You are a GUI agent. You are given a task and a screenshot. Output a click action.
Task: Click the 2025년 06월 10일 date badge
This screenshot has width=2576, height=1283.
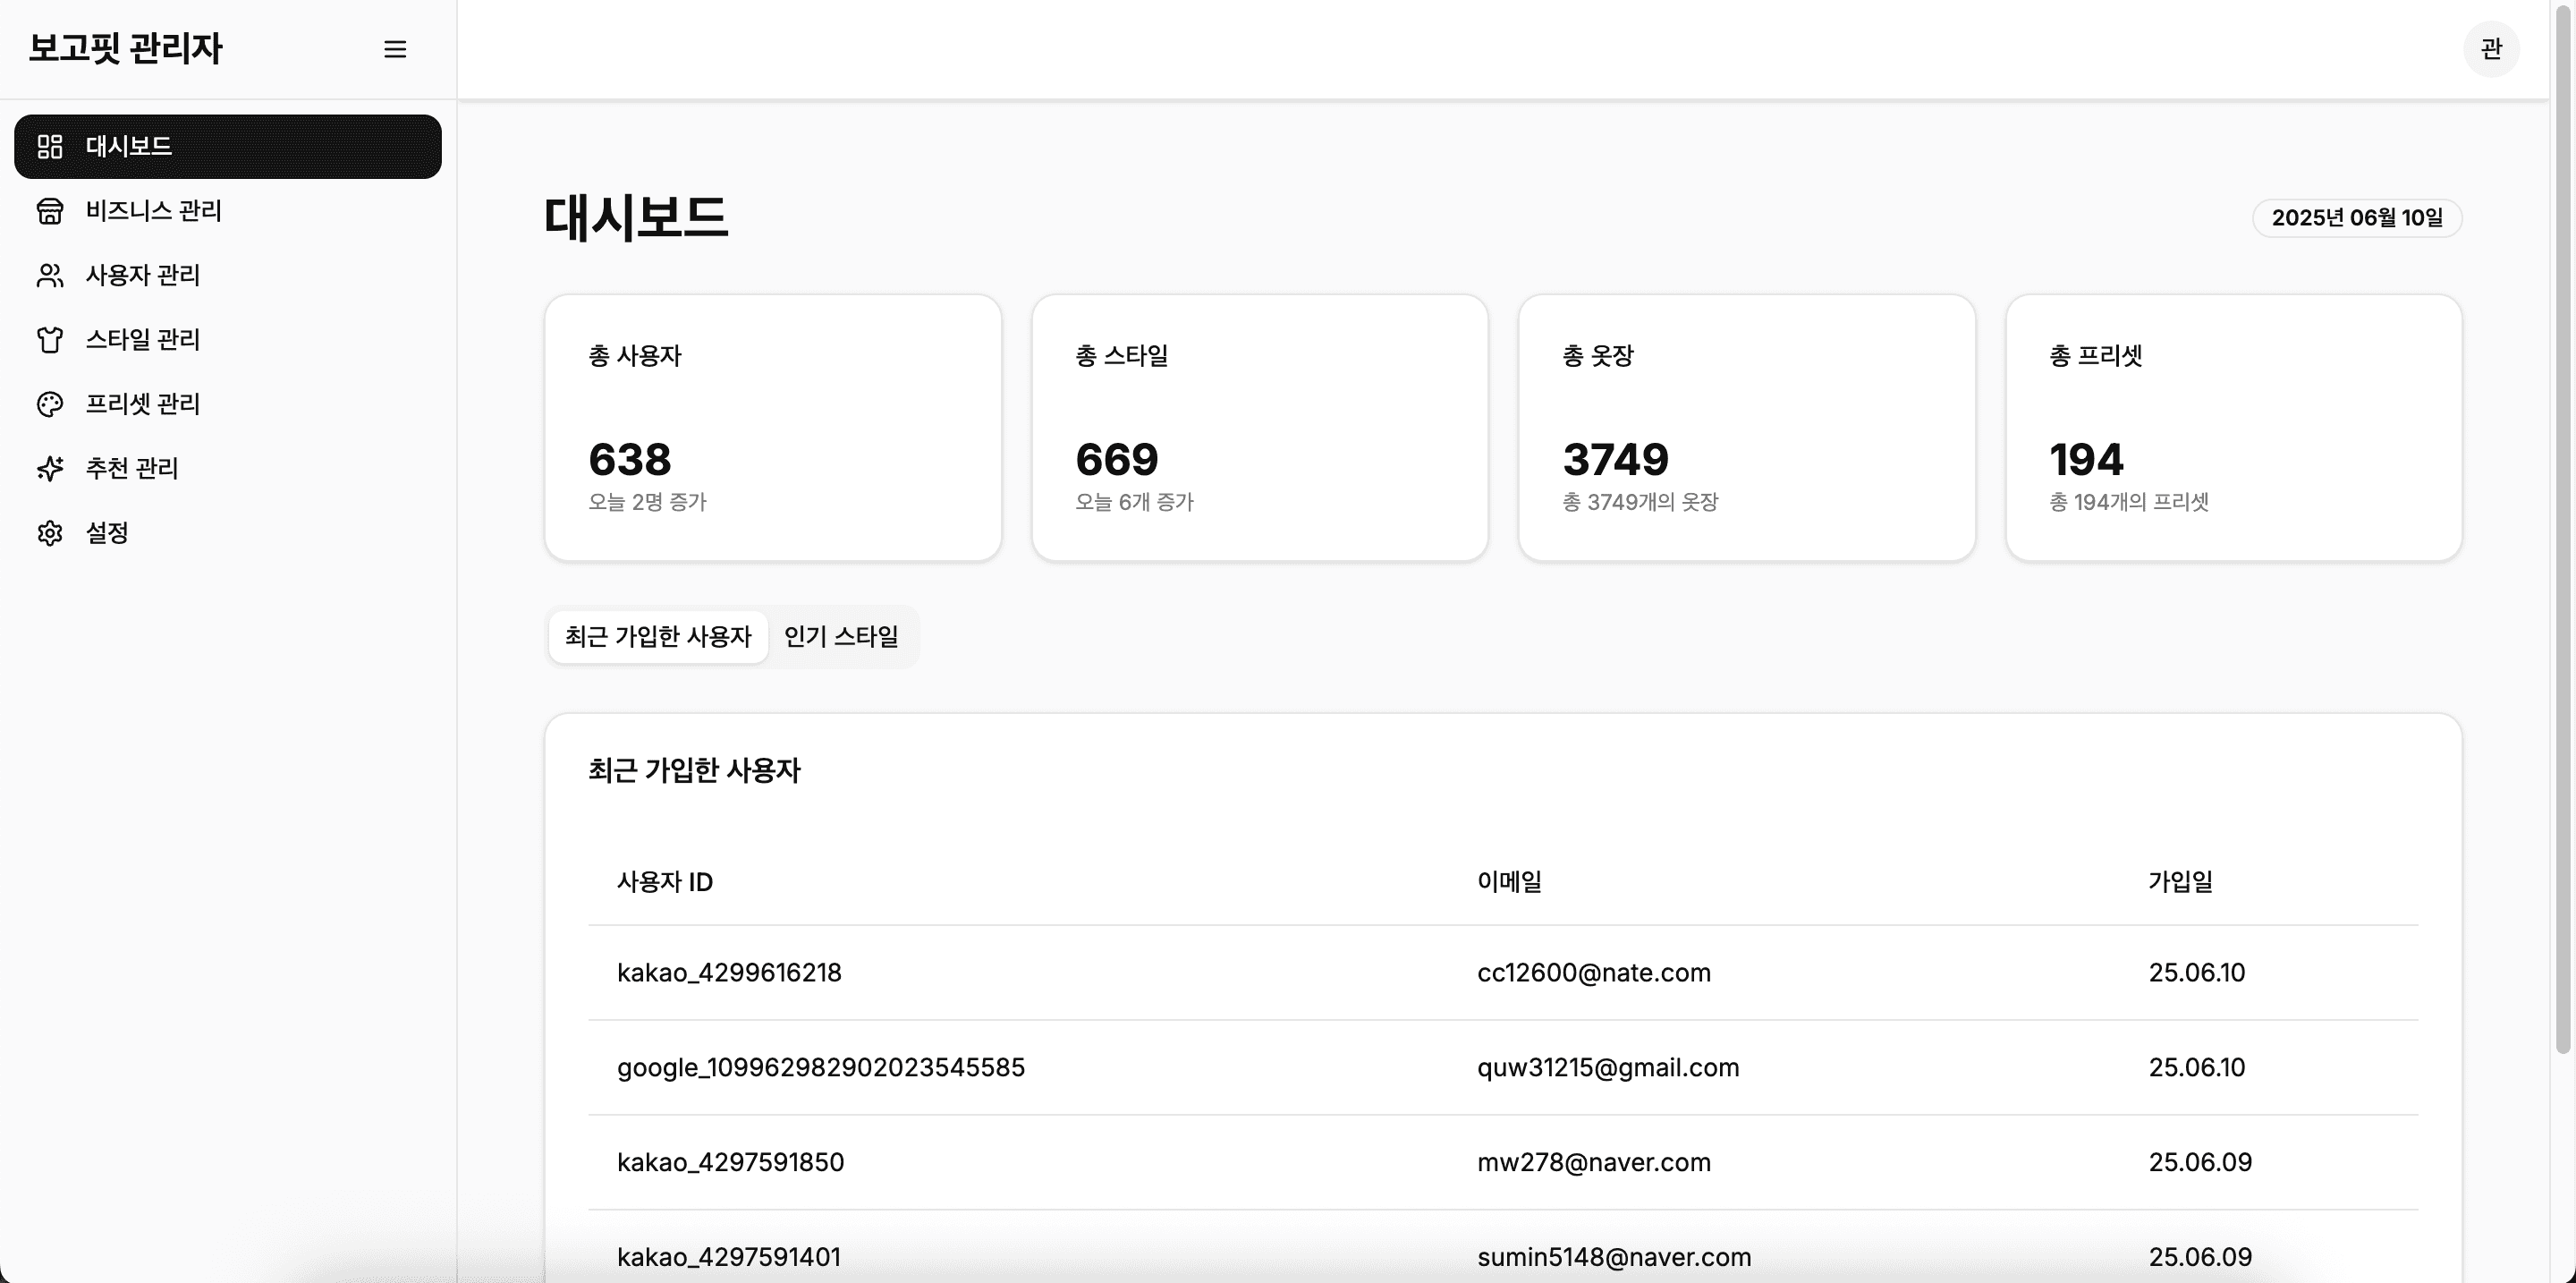pos(2356,218)
